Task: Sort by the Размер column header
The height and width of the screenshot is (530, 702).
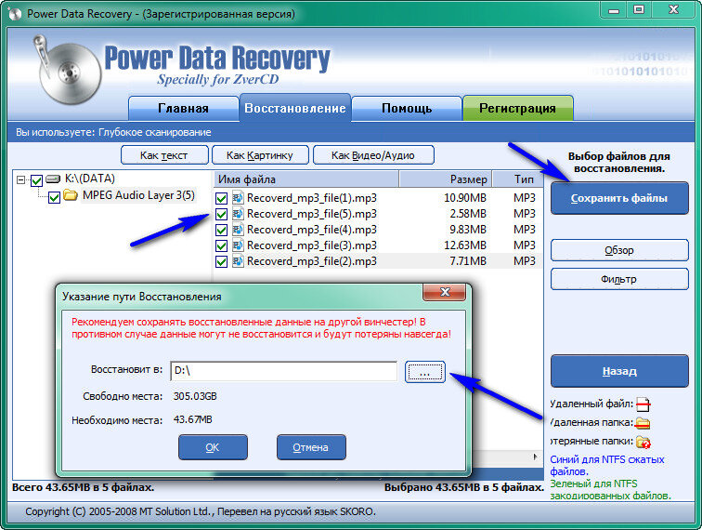Action: pyautogui.click(x=446, y=179)
